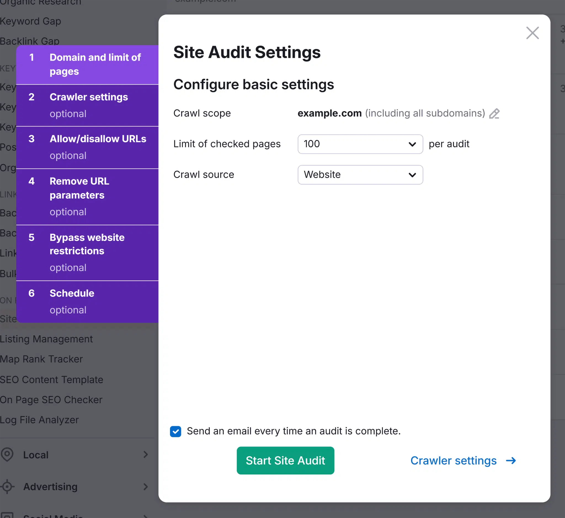The width and height of the screenshot is (565, 518).
Task: Edit crawl scope pencil icon
Action: (x=494, y=114)
